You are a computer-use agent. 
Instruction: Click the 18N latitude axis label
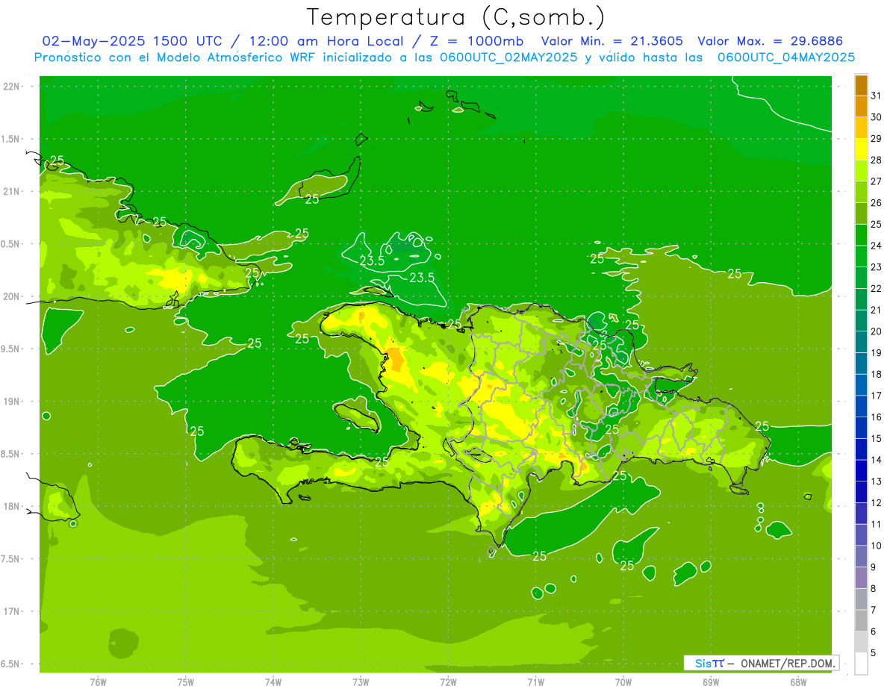pos(12,506)
